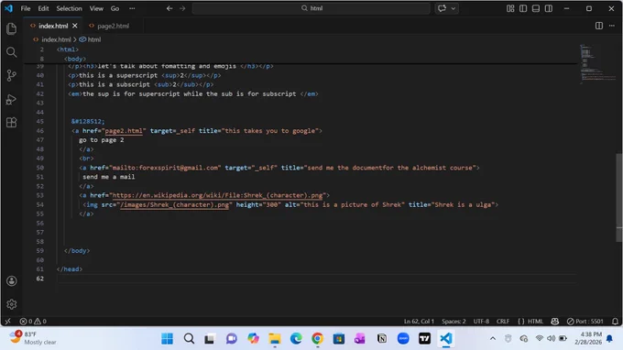Open the Edit menu
Image resolution: width=623 pixels, height=350 pixels.
coord(43,8)
